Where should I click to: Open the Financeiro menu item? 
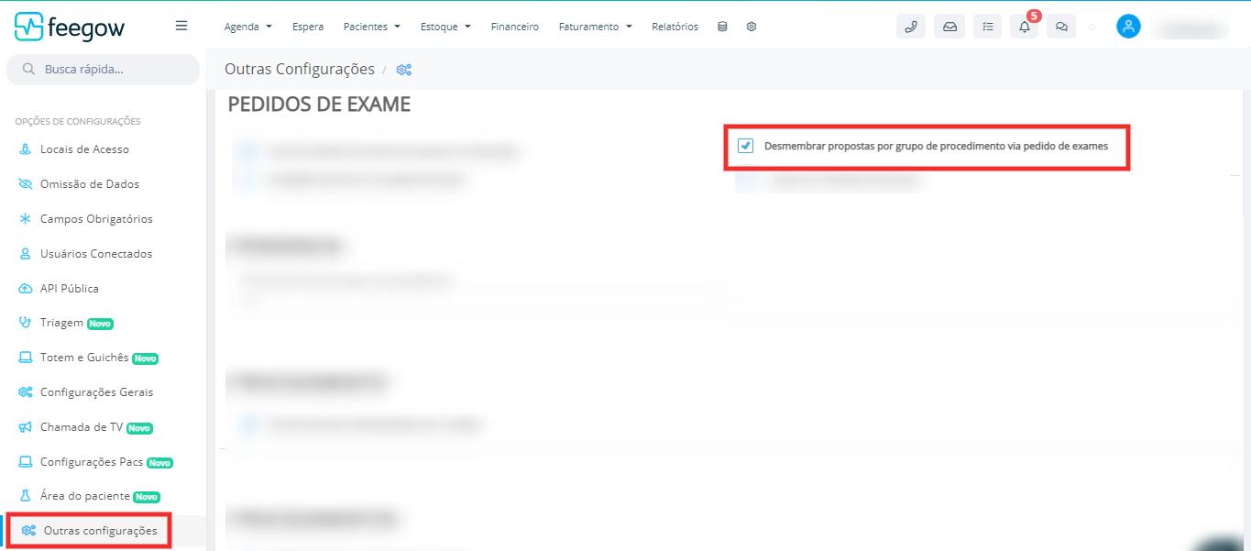pyautogui.click(x=515, y=27)
